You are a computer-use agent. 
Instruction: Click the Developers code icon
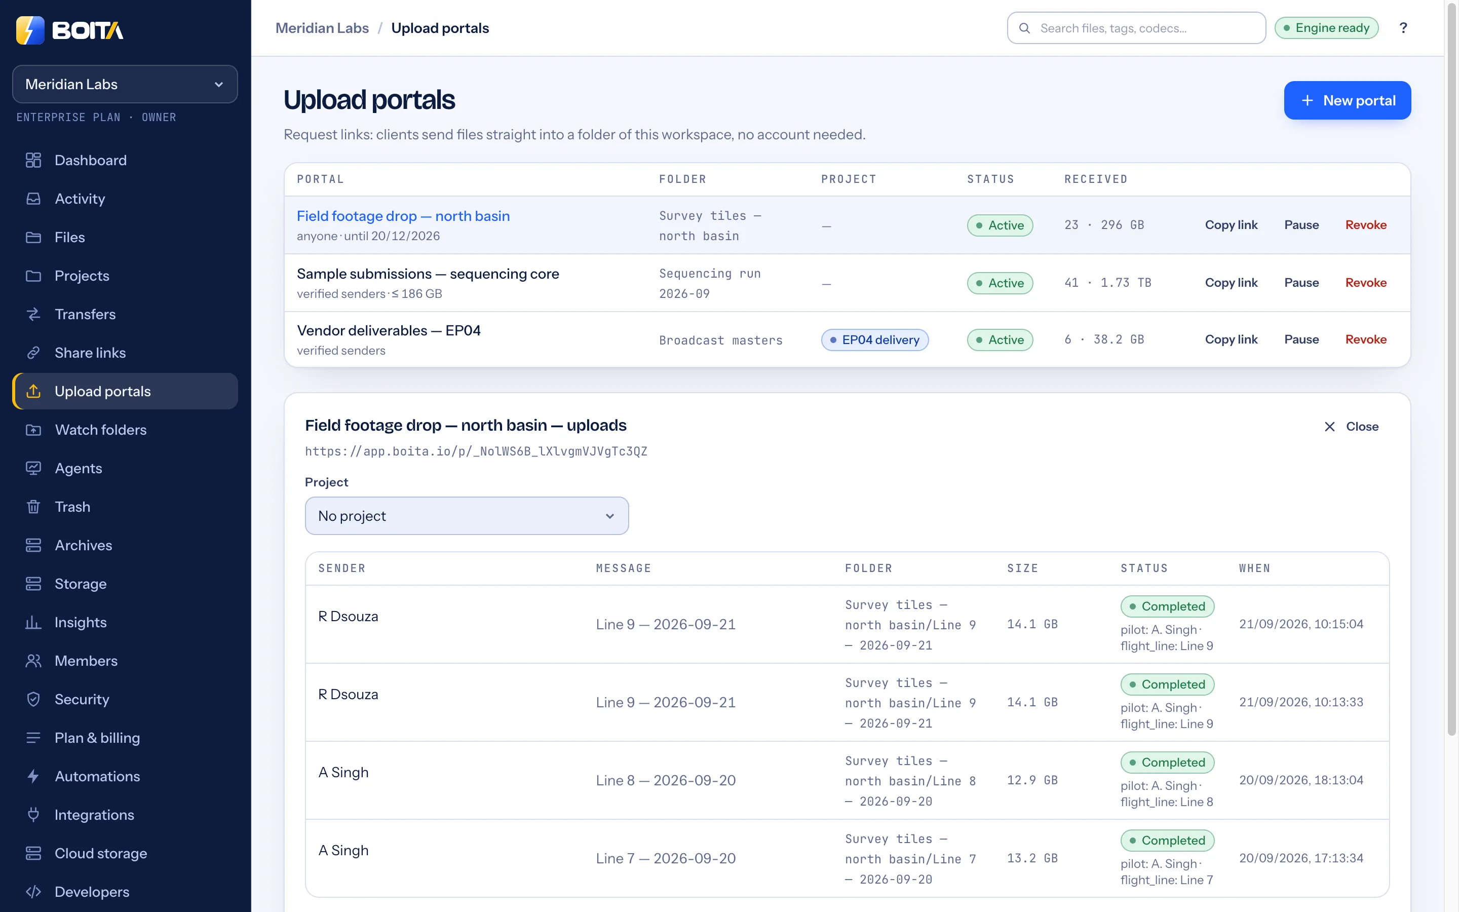[33, 892]
